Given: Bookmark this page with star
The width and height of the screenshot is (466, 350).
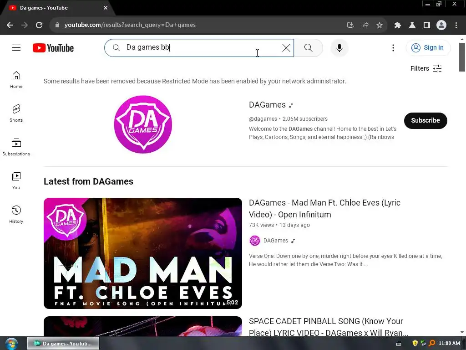Looking at the screenshot, I should click(379, 25).
